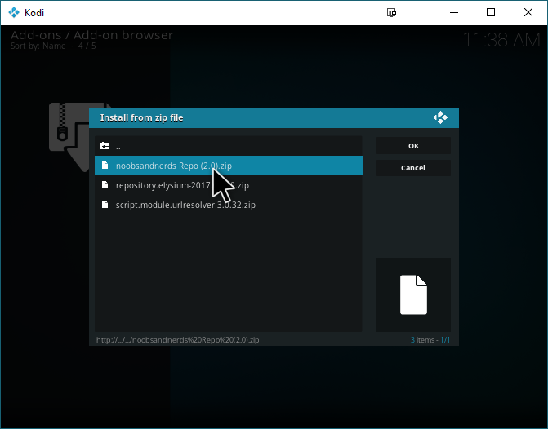Click 'Sort by: Name' label
Viewport: 548px width, 429px height.
point(38,46)
